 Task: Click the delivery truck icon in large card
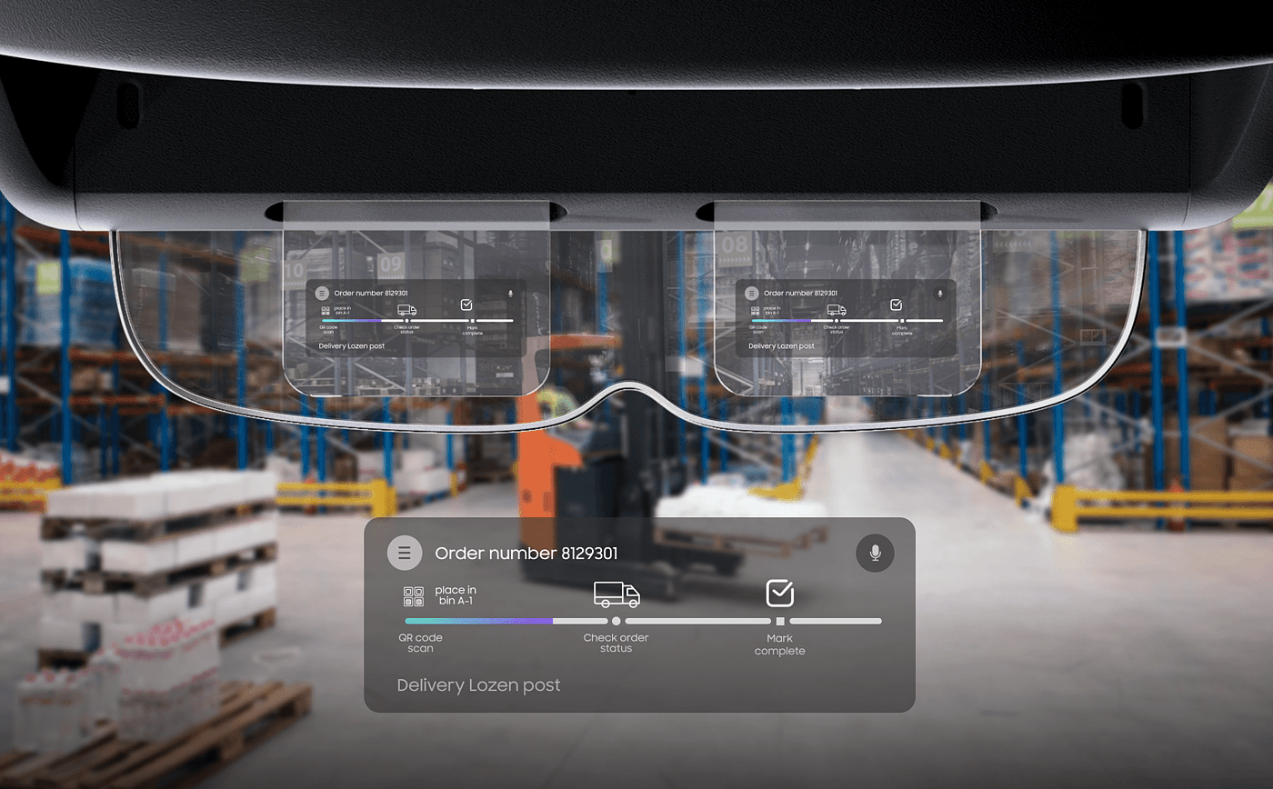pyautogui.click(x=616, y=594)
